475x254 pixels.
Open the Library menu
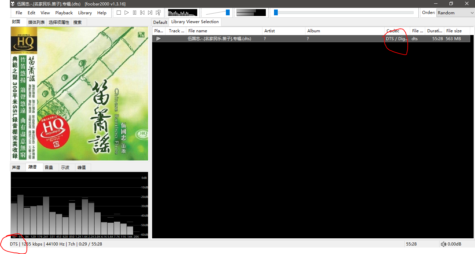(85, 13)
